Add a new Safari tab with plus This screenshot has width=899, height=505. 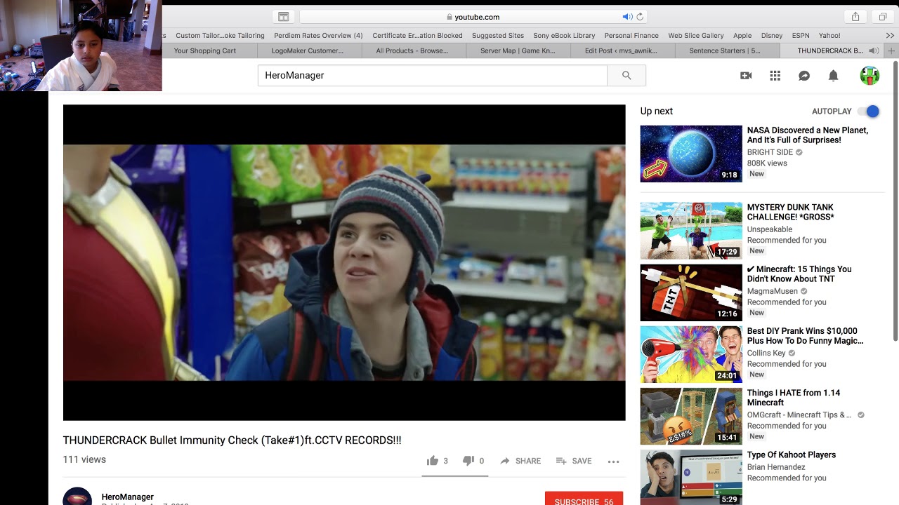[891, 50]
